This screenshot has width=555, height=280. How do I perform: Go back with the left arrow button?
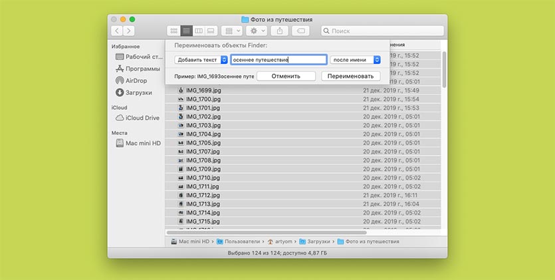[x=117, y=31]
